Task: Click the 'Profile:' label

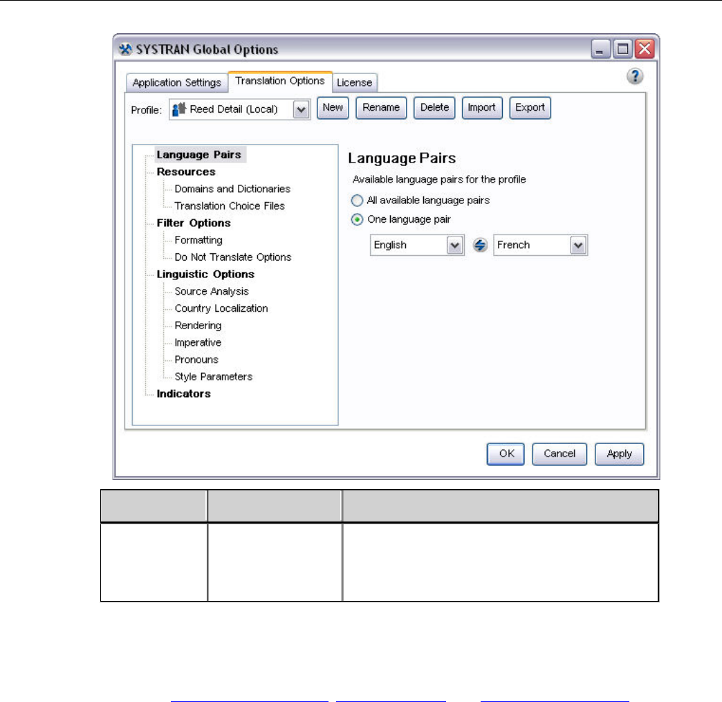Action: tap(147, 110)
